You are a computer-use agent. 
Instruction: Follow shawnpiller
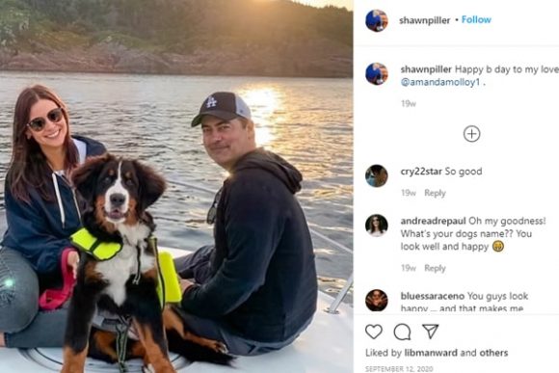[x=476, y=19]
